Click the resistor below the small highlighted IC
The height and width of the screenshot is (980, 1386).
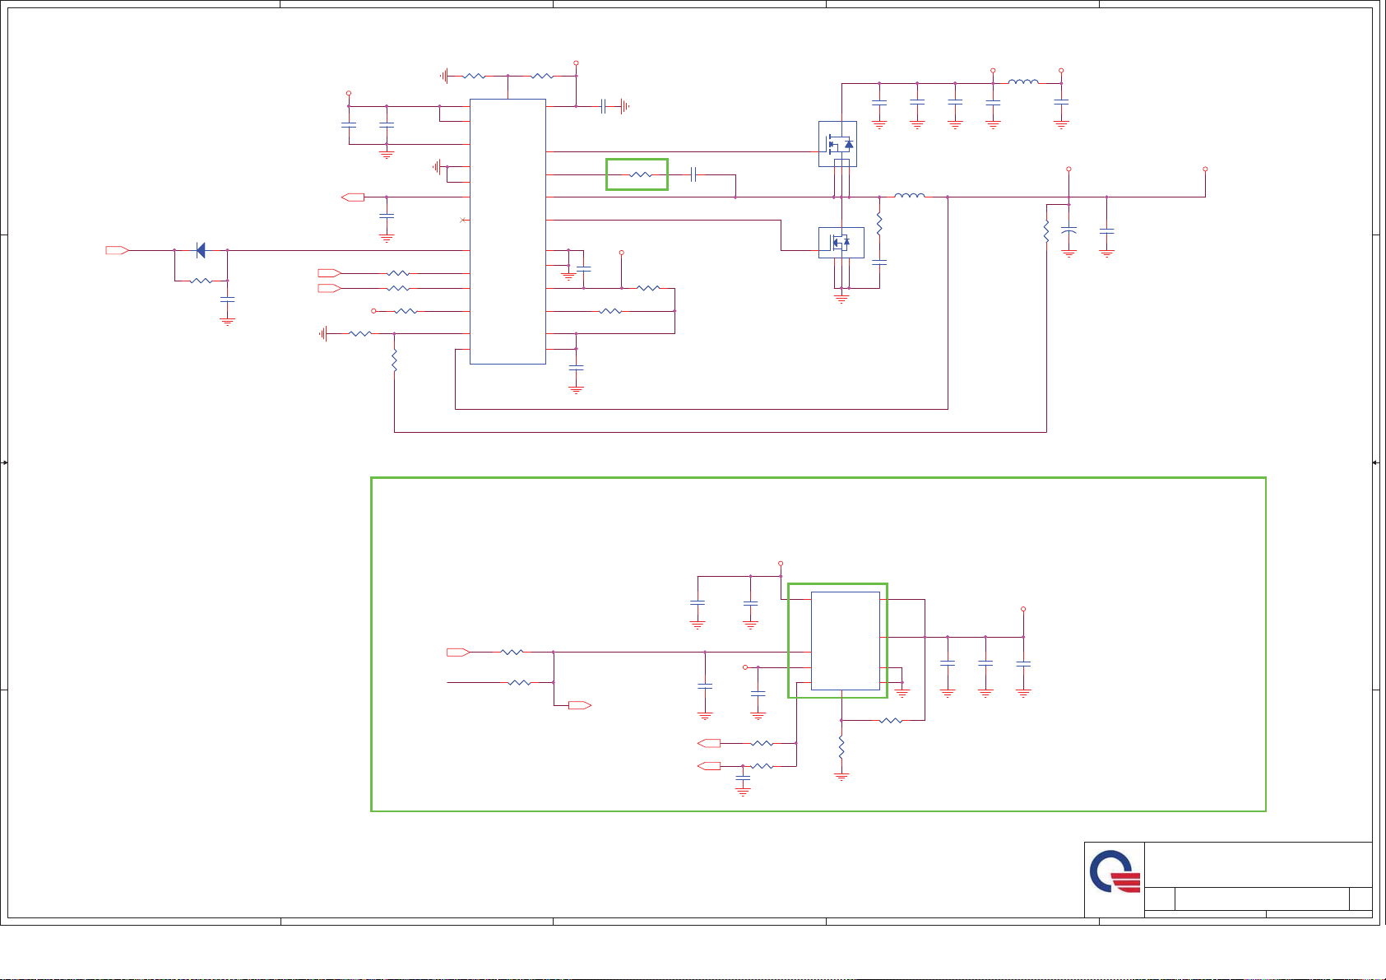coord(841,747)
